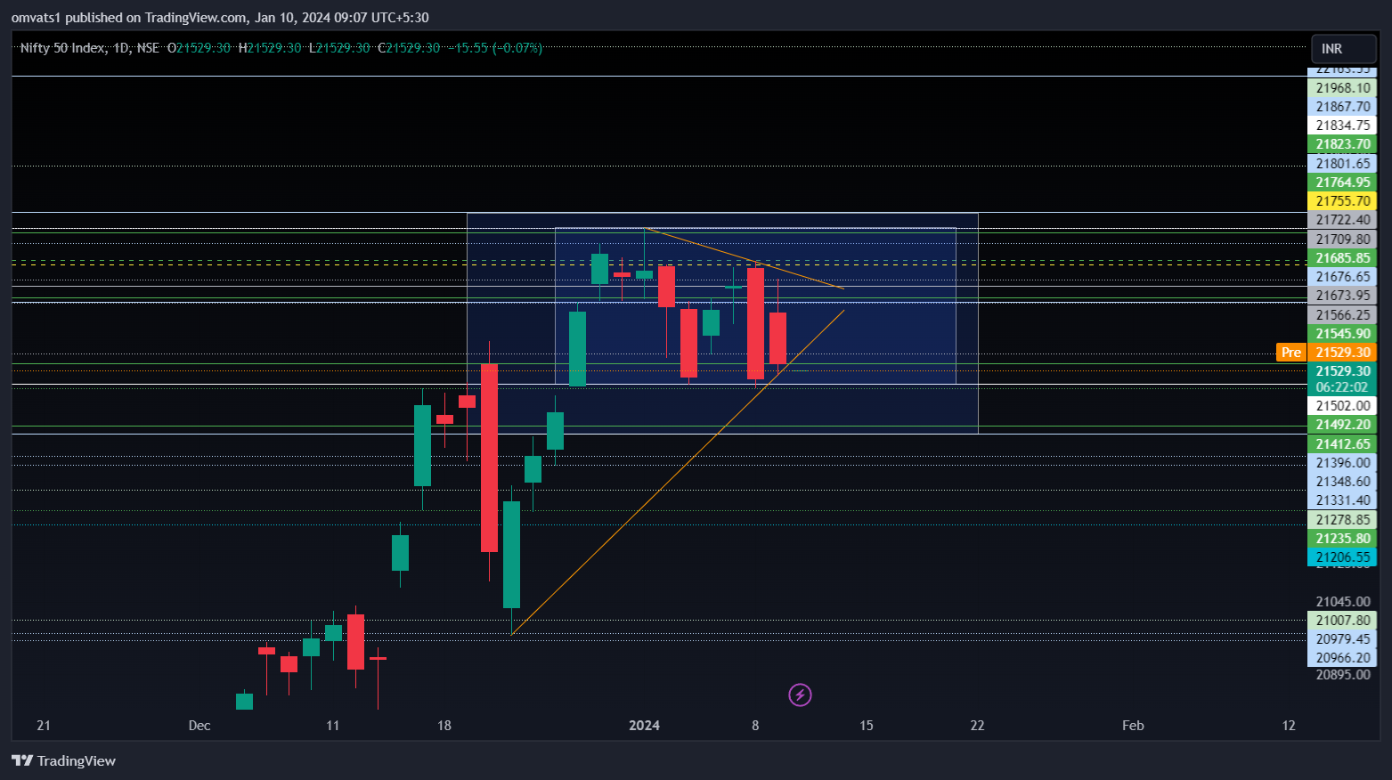Select green price label 21412.65

pos(1342,444)
